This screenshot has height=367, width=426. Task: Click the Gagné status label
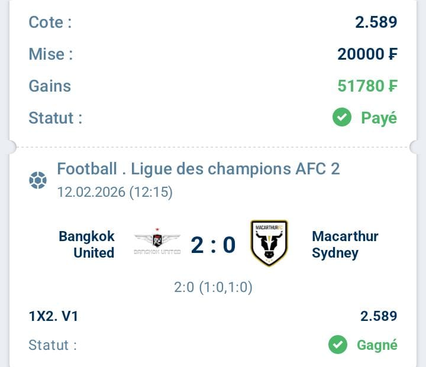[x=377, y=345]
